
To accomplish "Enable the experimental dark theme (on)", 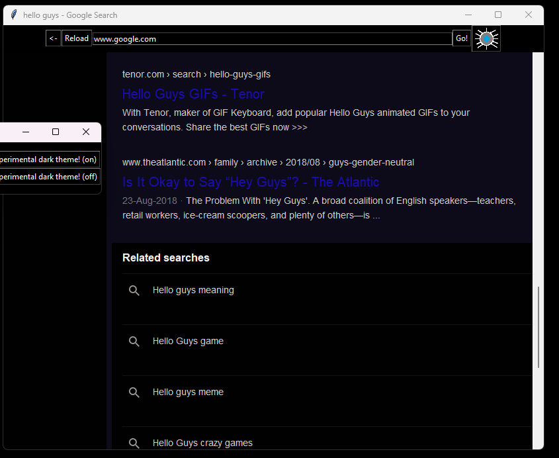I will coord(48,159).
